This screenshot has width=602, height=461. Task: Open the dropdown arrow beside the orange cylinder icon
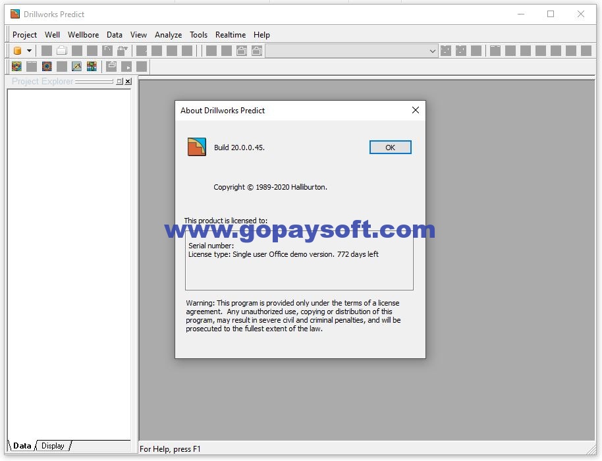point(29,51)
